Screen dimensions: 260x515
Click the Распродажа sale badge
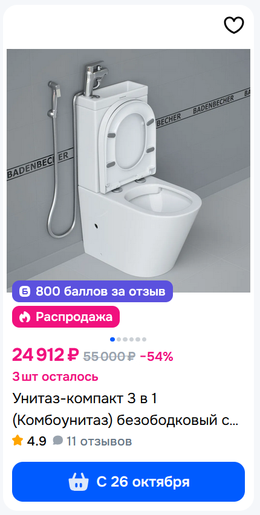(66, 317)
